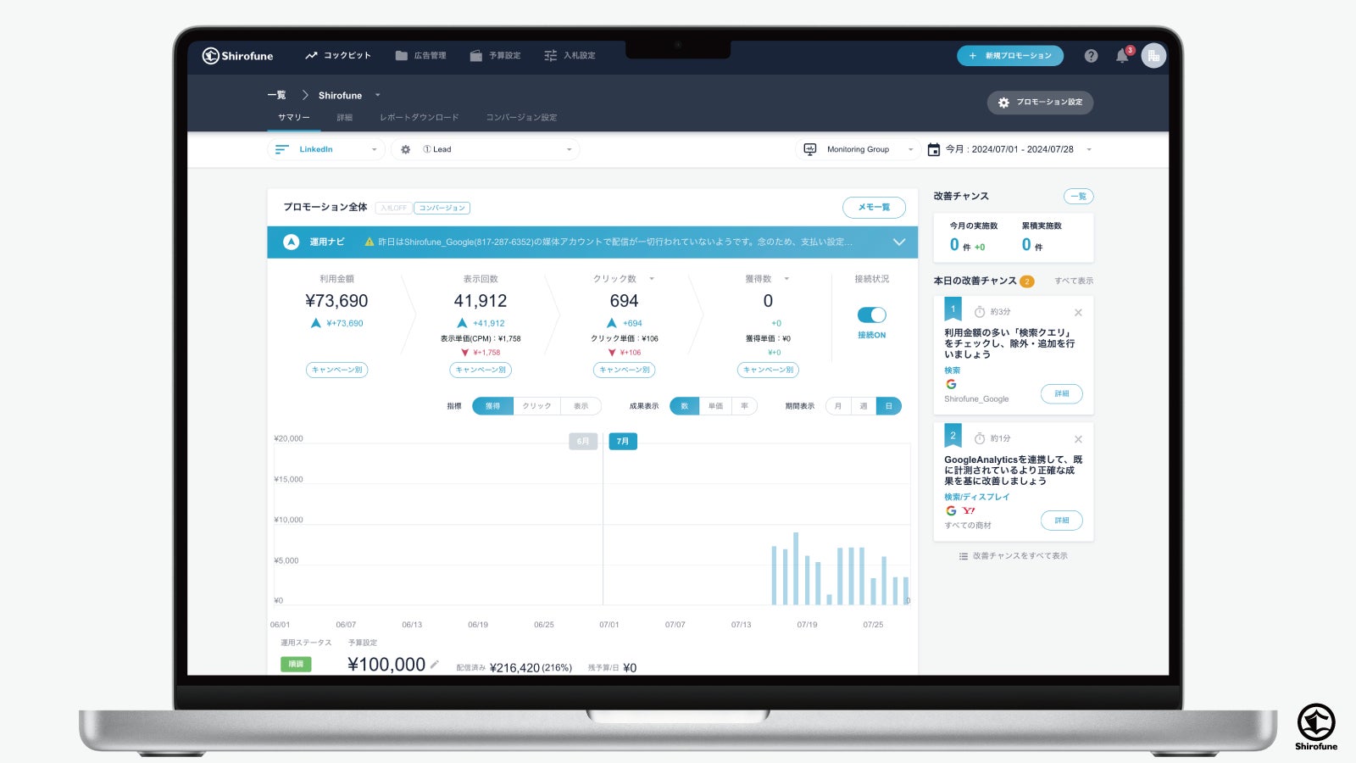
Task: Select 単価 in 成果表示 selector
Action: pyautogui.click(x=715, y=406)
